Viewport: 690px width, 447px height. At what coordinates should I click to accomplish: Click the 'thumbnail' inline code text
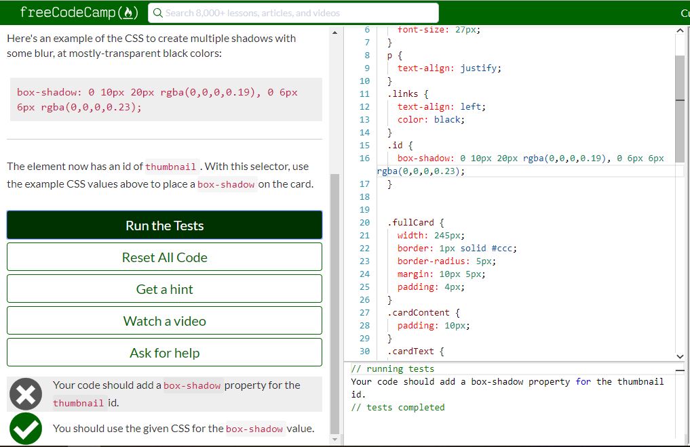coord(170,167)
